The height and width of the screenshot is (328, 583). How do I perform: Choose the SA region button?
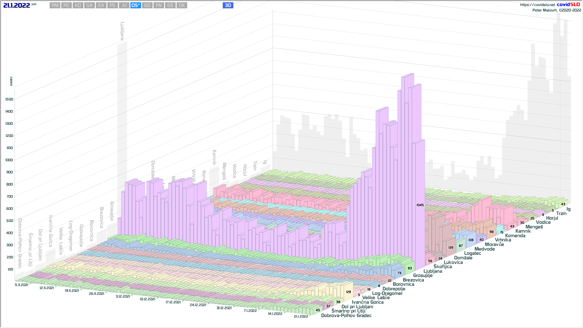tap(89, 5)
